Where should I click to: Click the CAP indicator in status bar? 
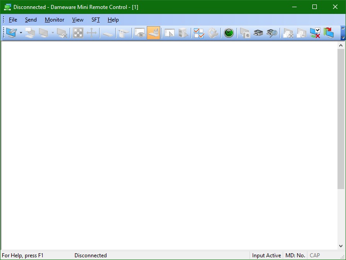(x=315, y=256)
